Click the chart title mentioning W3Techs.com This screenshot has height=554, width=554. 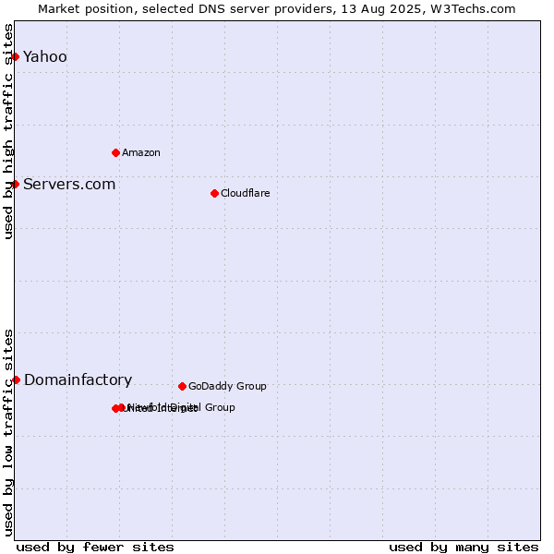coord(277,9)
